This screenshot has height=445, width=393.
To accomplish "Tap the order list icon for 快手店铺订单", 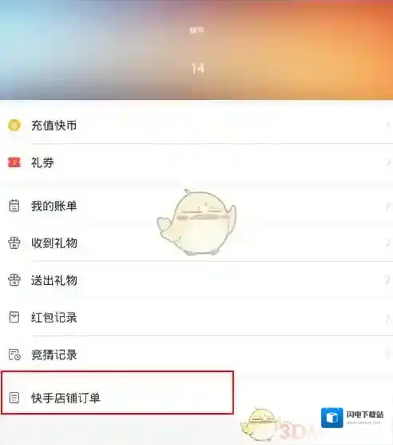I will (14, 398).
